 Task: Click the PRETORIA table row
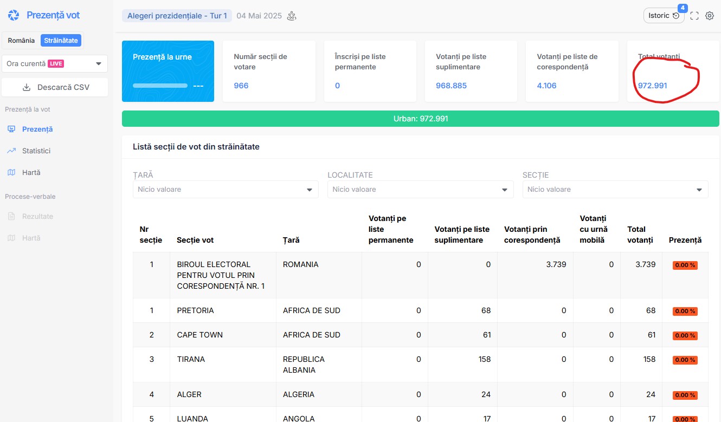tap(195, 310)
